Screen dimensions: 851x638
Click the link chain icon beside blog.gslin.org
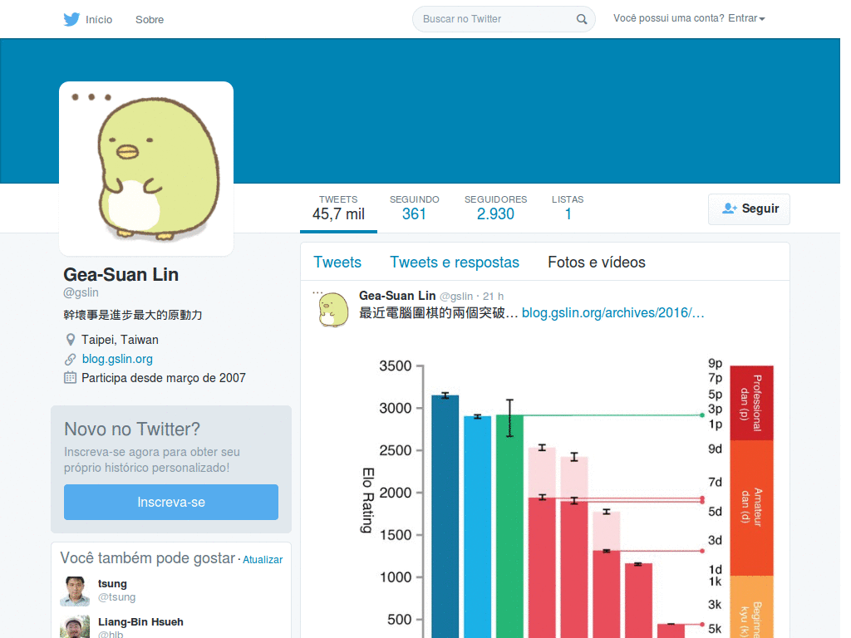(70, 359)
